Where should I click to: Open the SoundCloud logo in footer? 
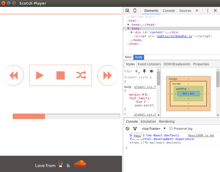[x=80, y=164]
